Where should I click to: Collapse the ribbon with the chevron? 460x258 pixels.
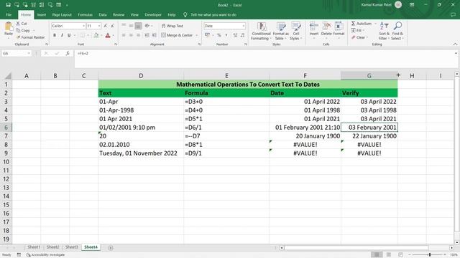coord(455,44)
